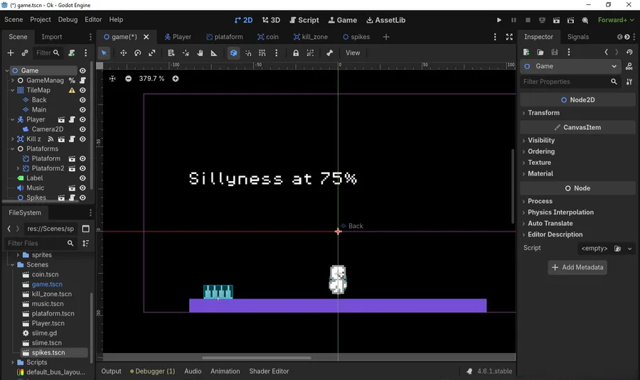Choose the Pan Mode hand tool
The width and height of the screenshot is (640, 380).
200,53
